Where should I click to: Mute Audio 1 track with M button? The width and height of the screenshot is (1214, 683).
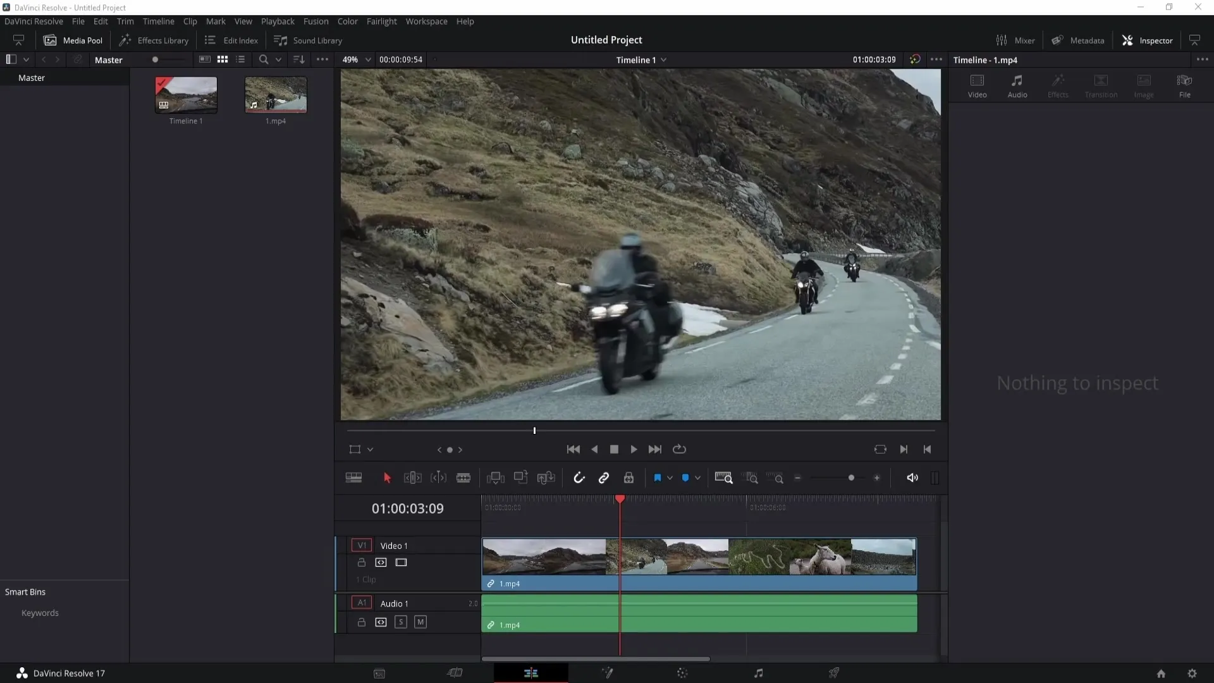point(420,622)
